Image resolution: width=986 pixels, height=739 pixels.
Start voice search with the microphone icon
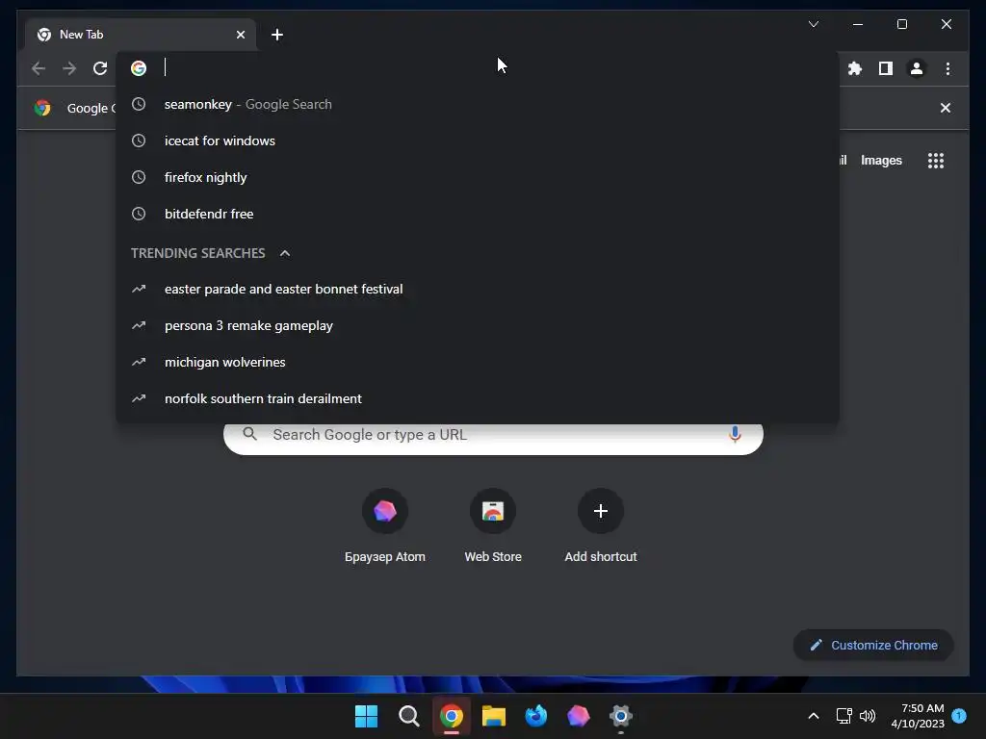tap(735, 434)
